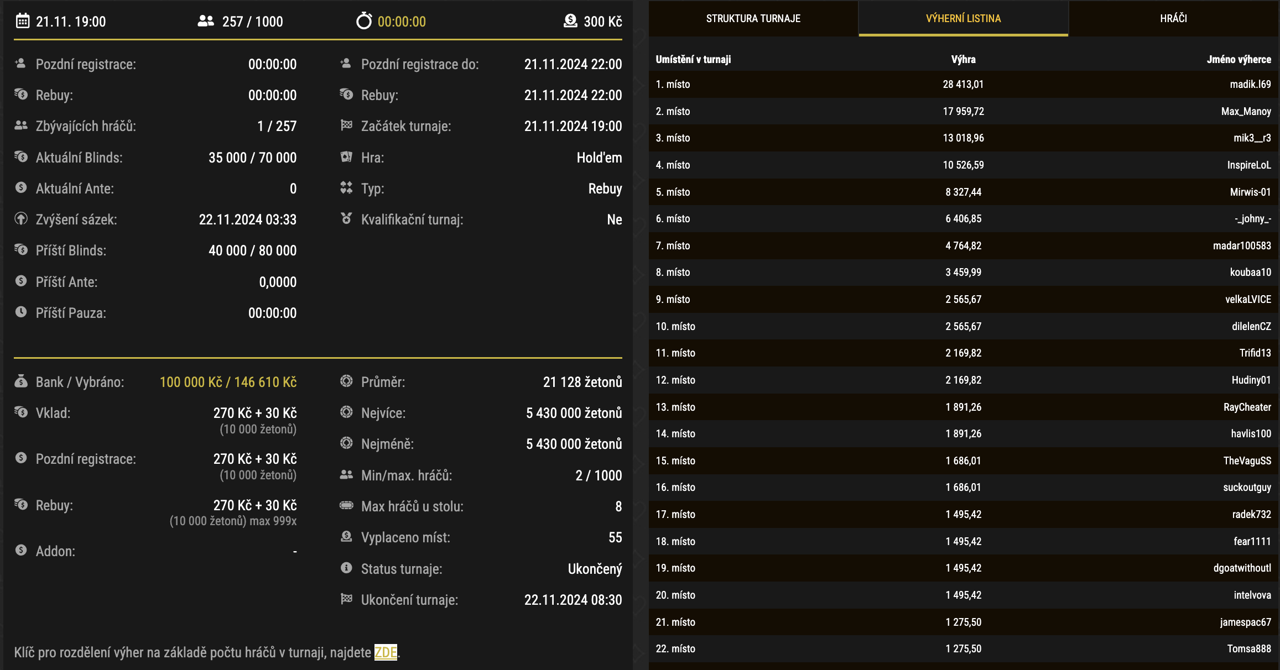
Task: Click the playing cards icon beside Hold'em
Action: pos(346,158)
